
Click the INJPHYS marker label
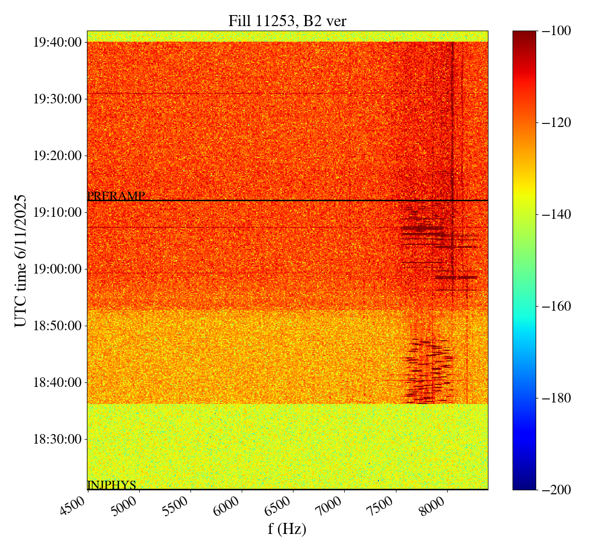pyautogui.click(x=112, y=485)
